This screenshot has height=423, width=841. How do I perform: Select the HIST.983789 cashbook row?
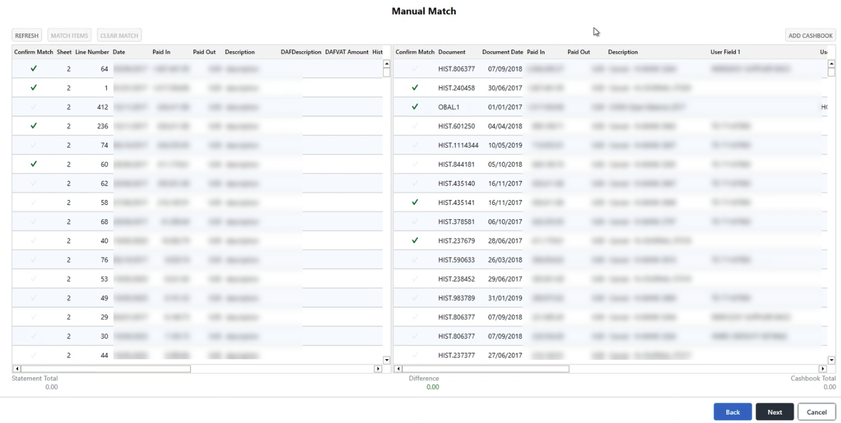click(456, 298)
